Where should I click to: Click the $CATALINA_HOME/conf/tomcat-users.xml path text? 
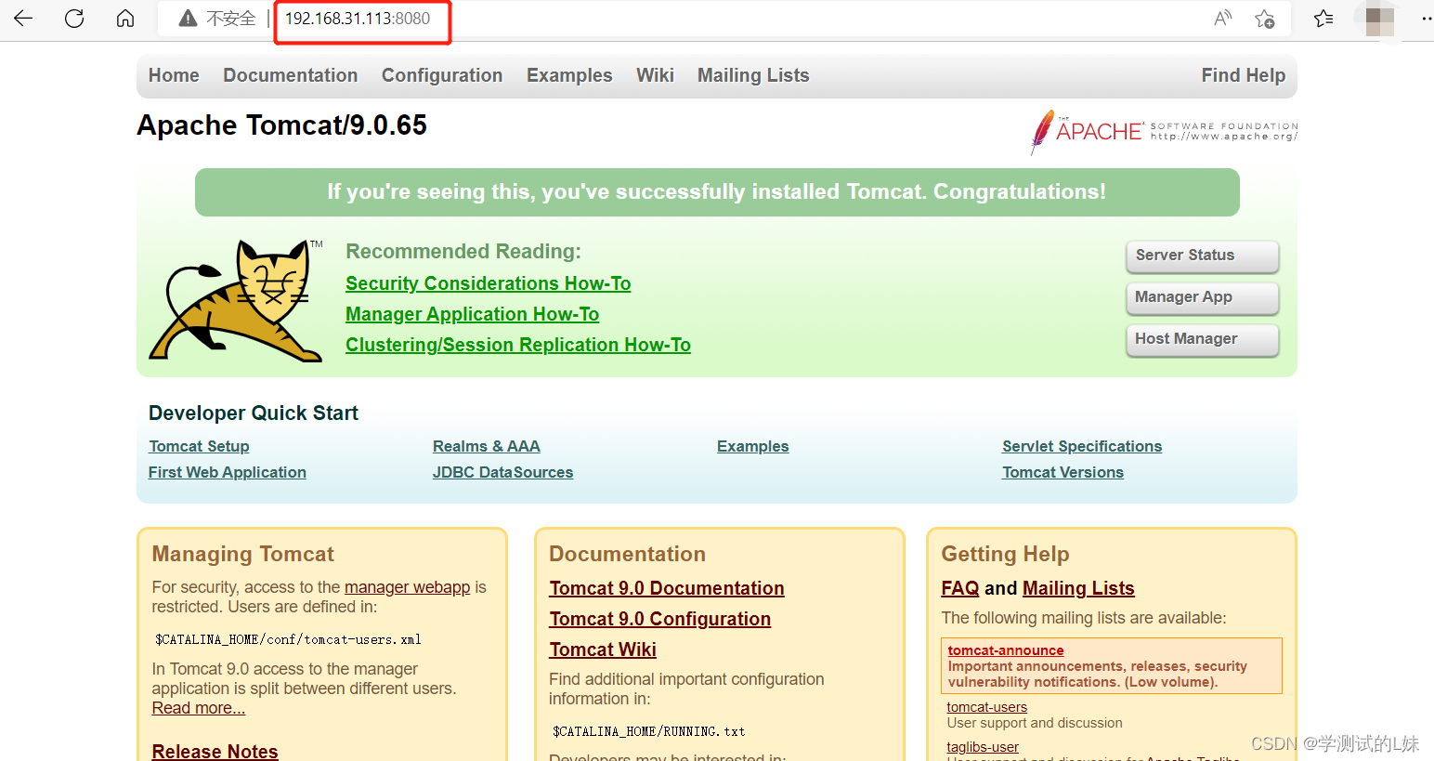click(x=288, y=639)
